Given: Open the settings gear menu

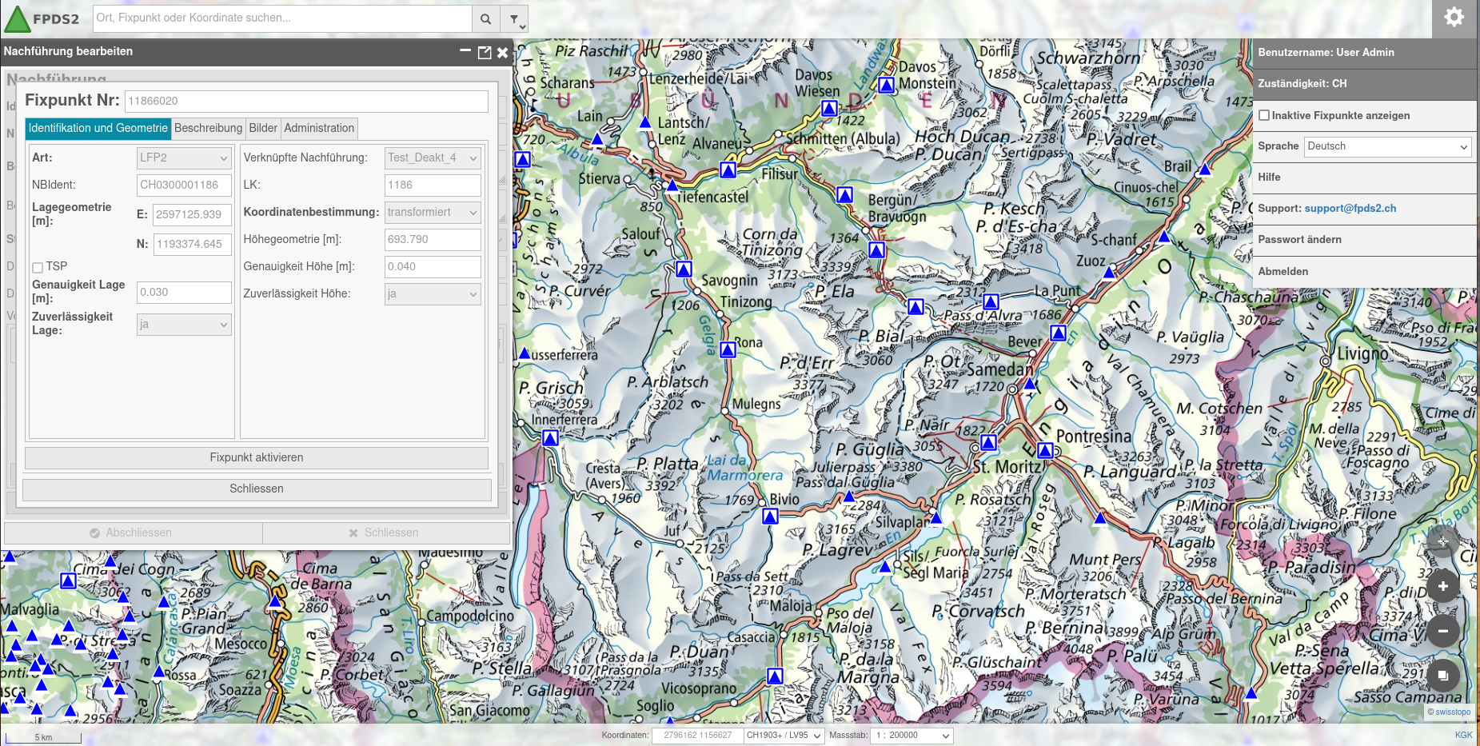Looking at the screenshot, I should (1454, 18).
